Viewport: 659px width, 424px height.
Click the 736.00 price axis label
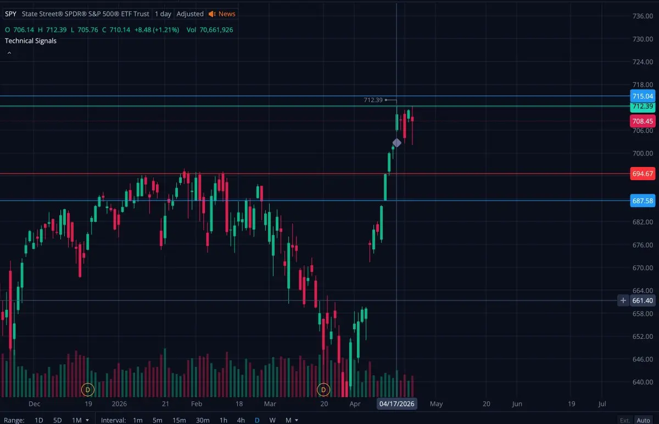[x=643, y=16]
